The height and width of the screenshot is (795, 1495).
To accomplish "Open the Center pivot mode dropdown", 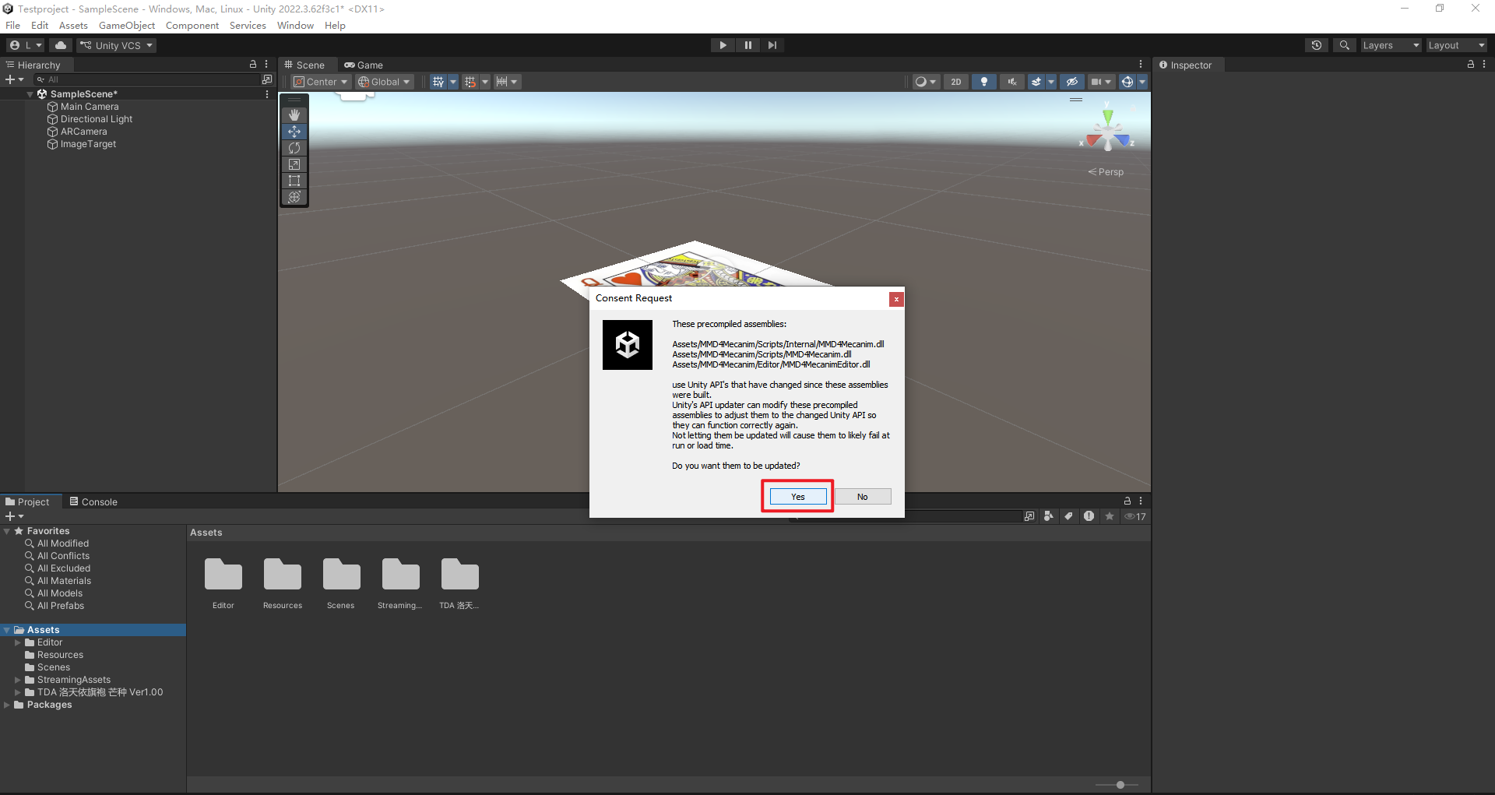I will (x=321, y=82).
